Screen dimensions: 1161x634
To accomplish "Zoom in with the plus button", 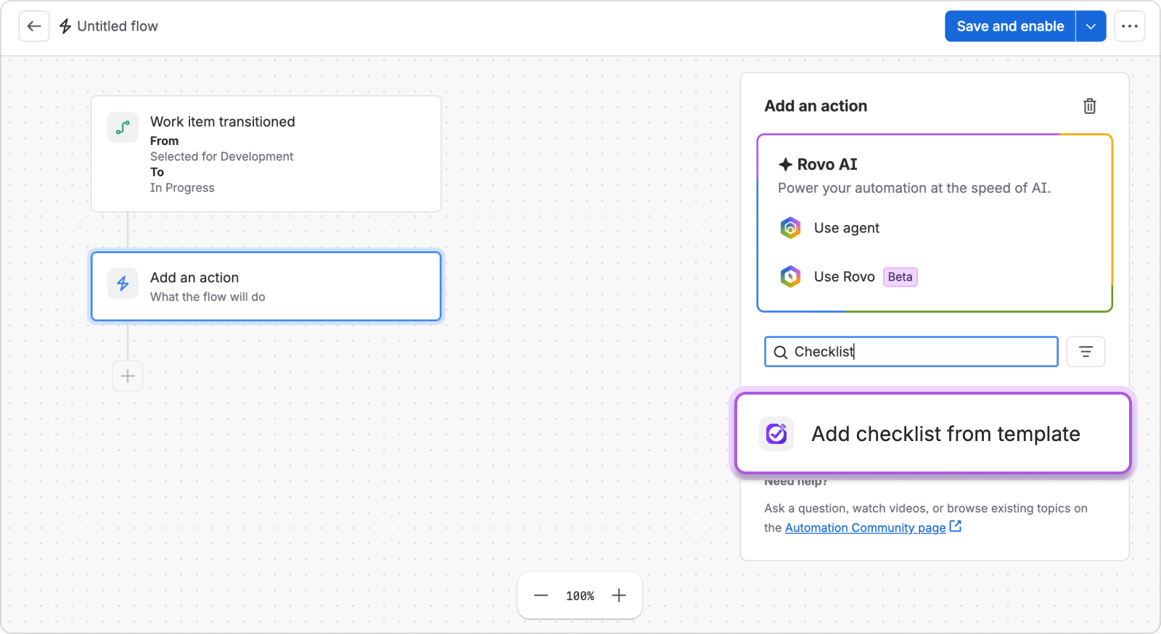I will (619, 596).
